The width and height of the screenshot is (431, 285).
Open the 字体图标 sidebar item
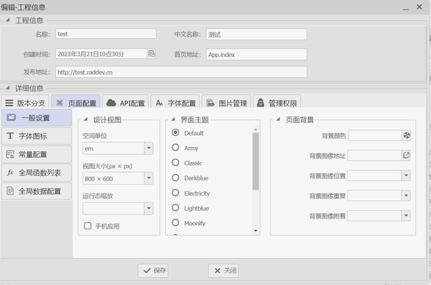(x=36, y=136)
